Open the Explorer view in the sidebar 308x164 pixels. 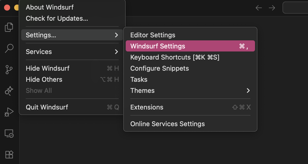[9, 27]
